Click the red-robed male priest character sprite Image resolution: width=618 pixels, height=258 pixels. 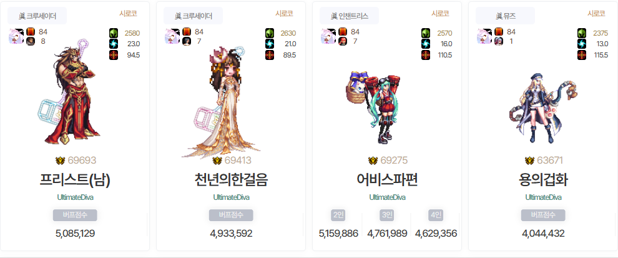70,95
